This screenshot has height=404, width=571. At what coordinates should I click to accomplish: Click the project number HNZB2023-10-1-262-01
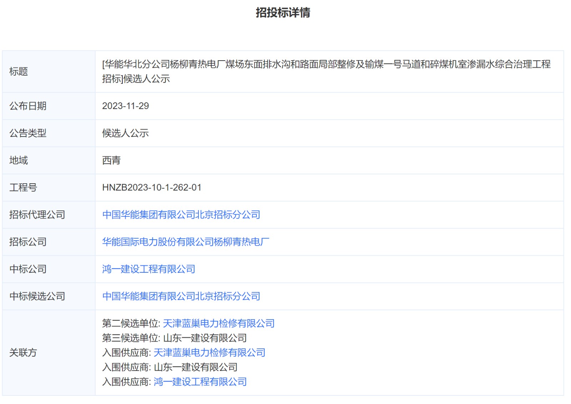(x=152, y=188)
